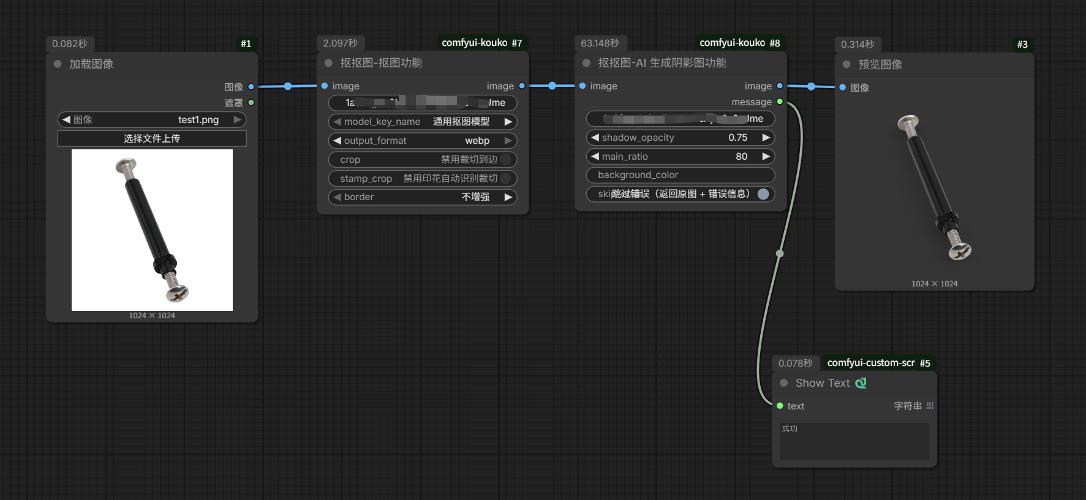The width and height of the screenshot is (1086, 500).
Task: Click image input port of 抠抠图-抠图功能 node
Action: [325, 86]
